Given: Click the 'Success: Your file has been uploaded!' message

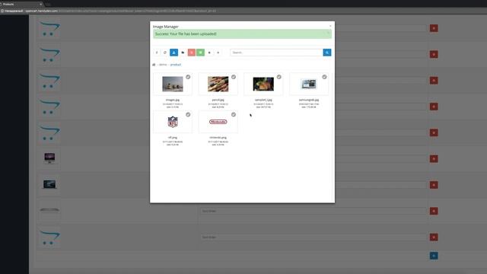Looking at the screenshot, I should 186,33.
